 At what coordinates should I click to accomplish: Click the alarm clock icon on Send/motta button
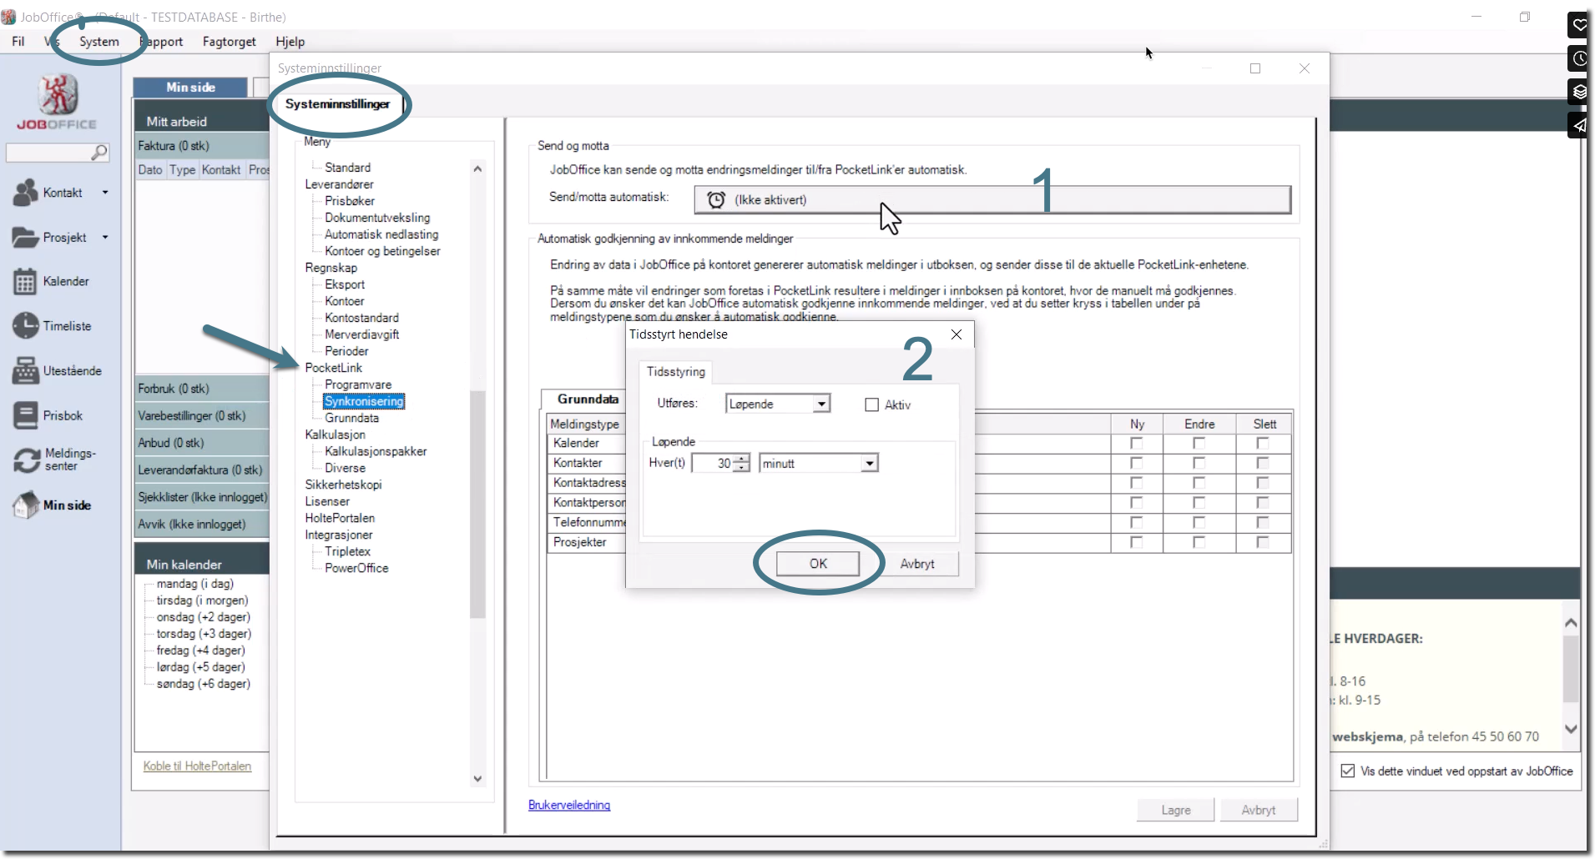click(x=716, y=200)
